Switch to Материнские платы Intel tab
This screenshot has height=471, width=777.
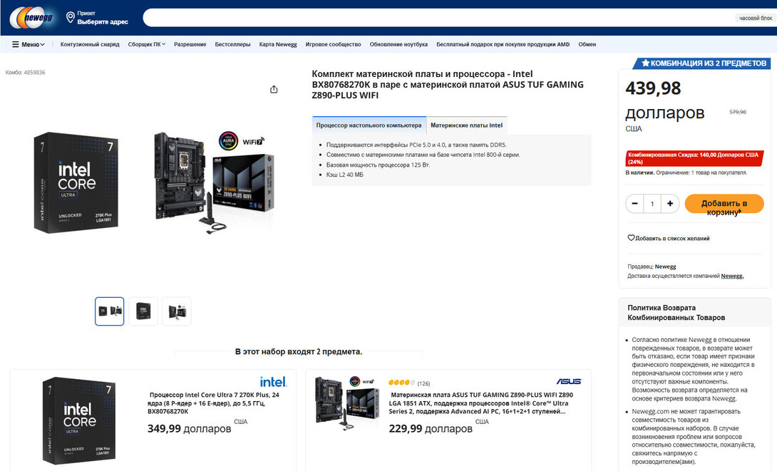466,125
